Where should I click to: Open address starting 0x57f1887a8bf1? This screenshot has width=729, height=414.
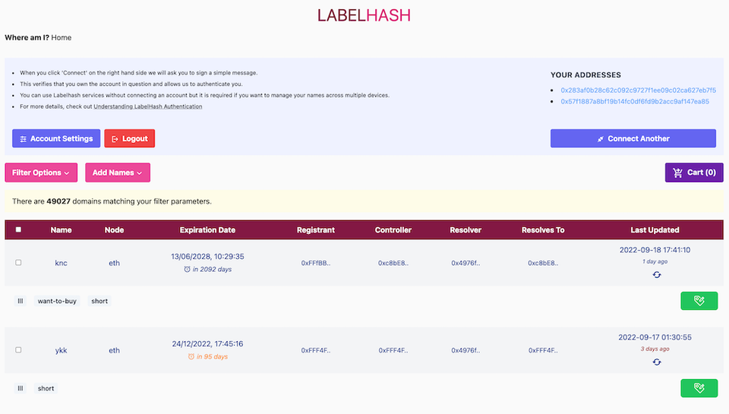click(x=635, y=101)
